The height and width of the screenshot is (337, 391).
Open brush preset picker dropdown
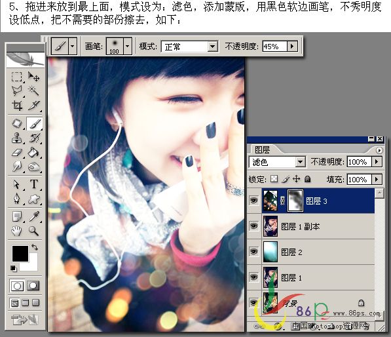128,46
